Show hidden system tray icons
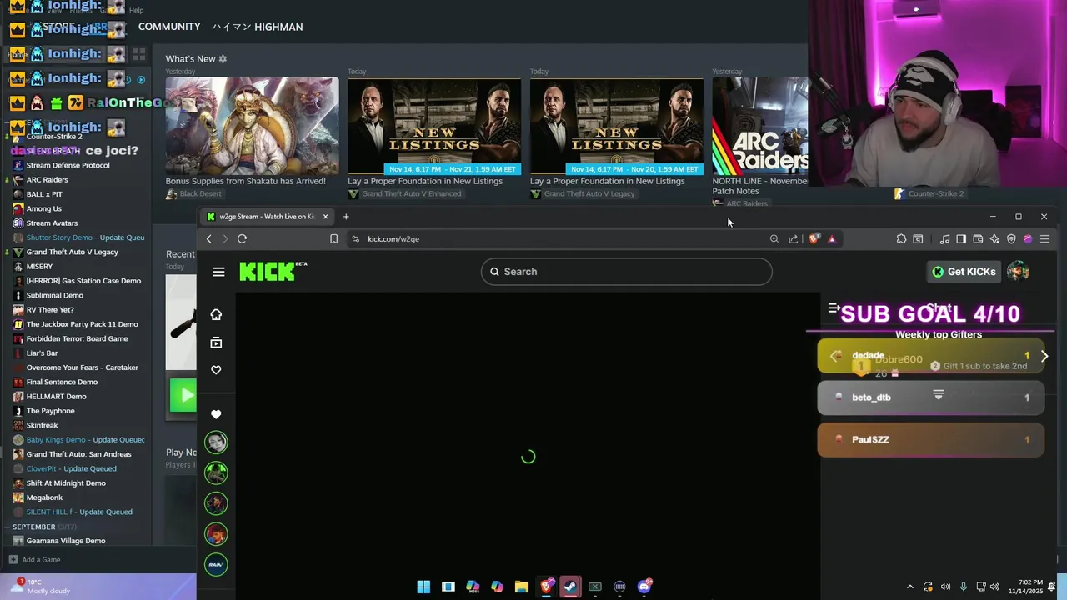Viewport: 1067px width, 600px height. click(909, 587)
